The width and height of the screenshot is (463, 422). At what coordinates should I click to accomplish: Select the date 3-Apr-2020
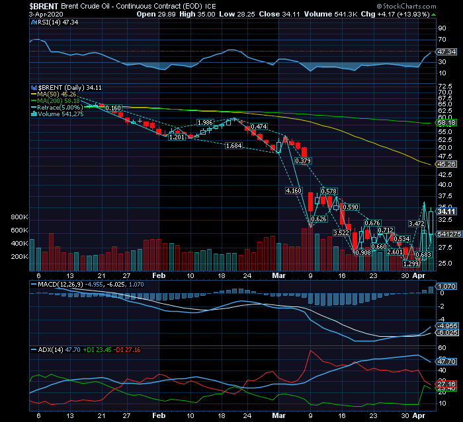(46, 15)
